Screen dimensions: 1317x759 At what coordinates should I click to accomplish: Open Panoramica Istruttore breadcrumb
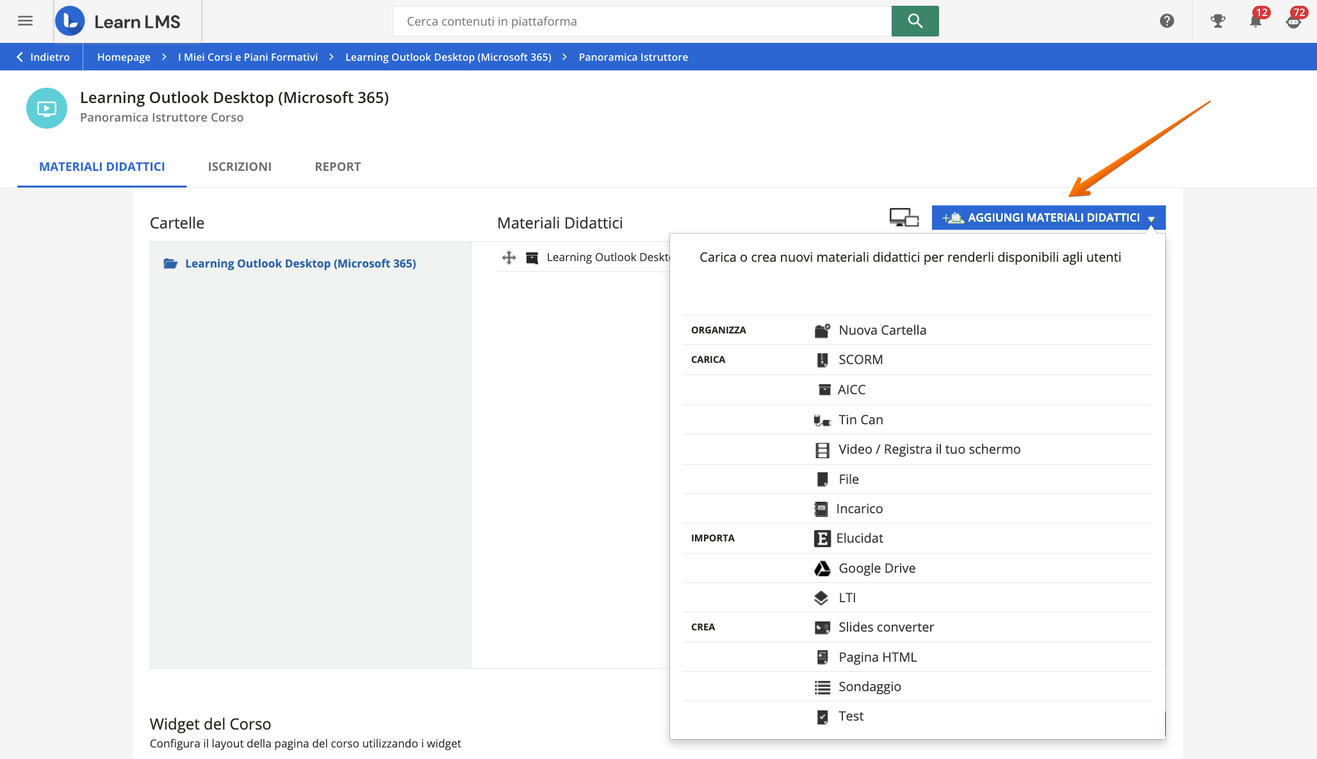(633, 57)
